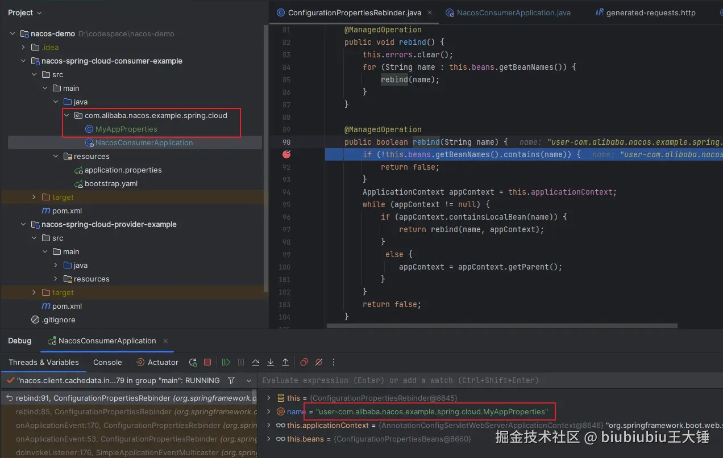The width and height of the screenshot is (723, 458).
Task: Collapse the com.alibaba.nacos.example.spring.cloud package
Action: coord(67,115)
